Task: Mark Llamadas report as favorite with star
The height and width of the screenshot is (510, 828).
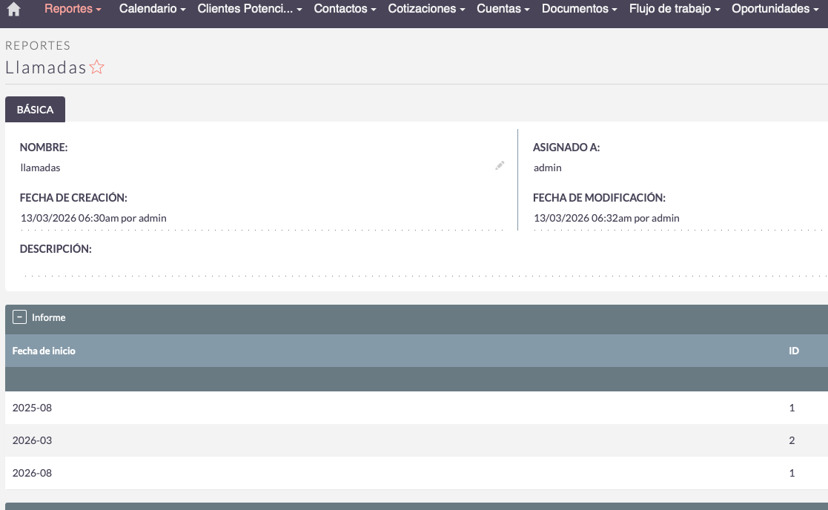Action: point(97,67)
